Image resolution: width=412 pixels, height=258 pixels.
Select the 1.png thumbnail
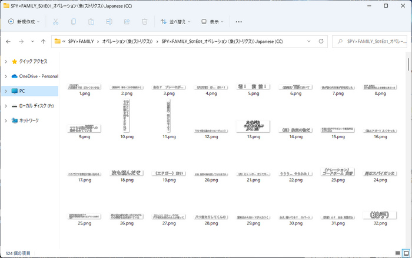84,86
